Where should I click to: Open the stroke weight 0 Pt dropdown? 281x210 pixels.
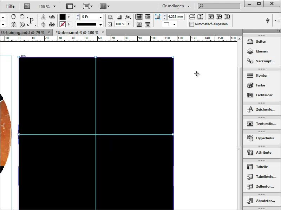(x=101, y=17)
